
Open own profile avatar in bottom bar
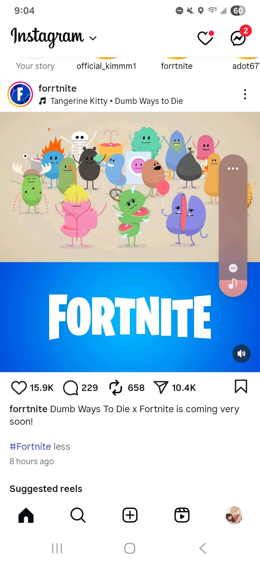[x=234, y=515]
